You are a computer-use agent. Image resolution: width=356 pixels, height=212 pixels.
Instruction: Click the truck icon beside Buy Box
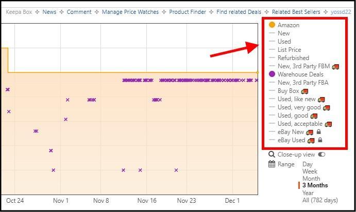coord(304,91)
